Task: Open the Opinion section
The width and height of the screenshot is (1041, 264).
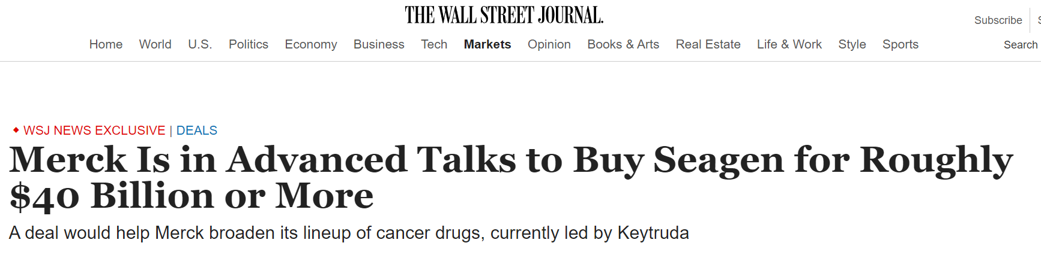Action: click(x=549, y=44)
